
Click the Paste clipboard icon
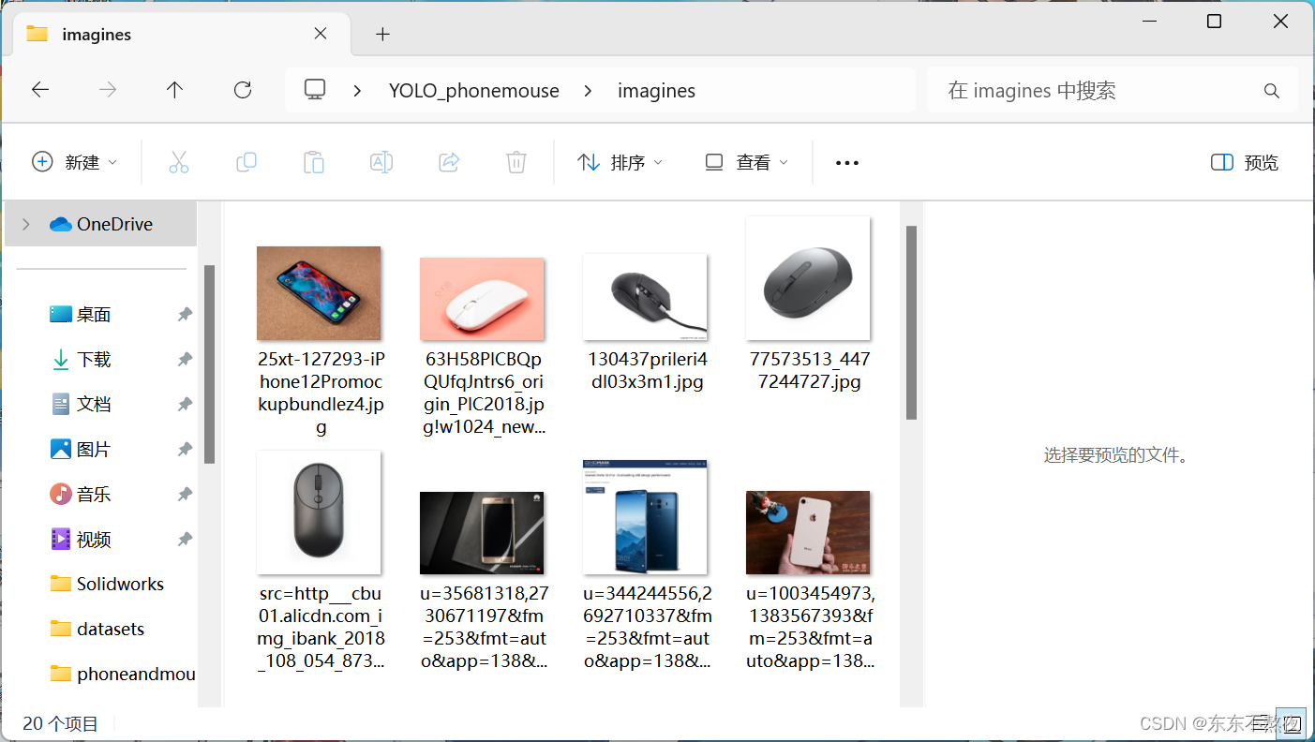coord(314,162)
